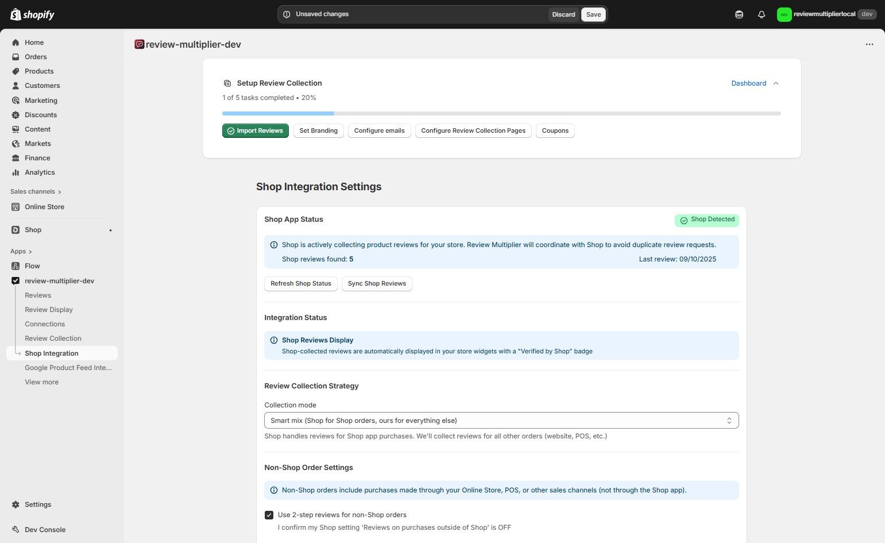Click the Discounts badge icon

(x=16, y=115)
